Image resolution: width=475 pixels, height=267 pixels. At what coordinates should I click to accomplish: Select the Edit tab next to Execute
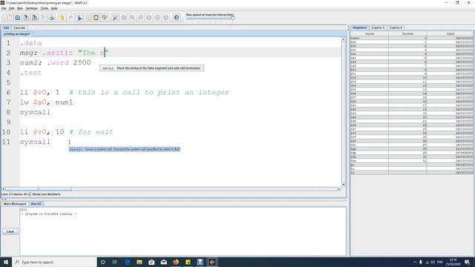pos(6,28)
